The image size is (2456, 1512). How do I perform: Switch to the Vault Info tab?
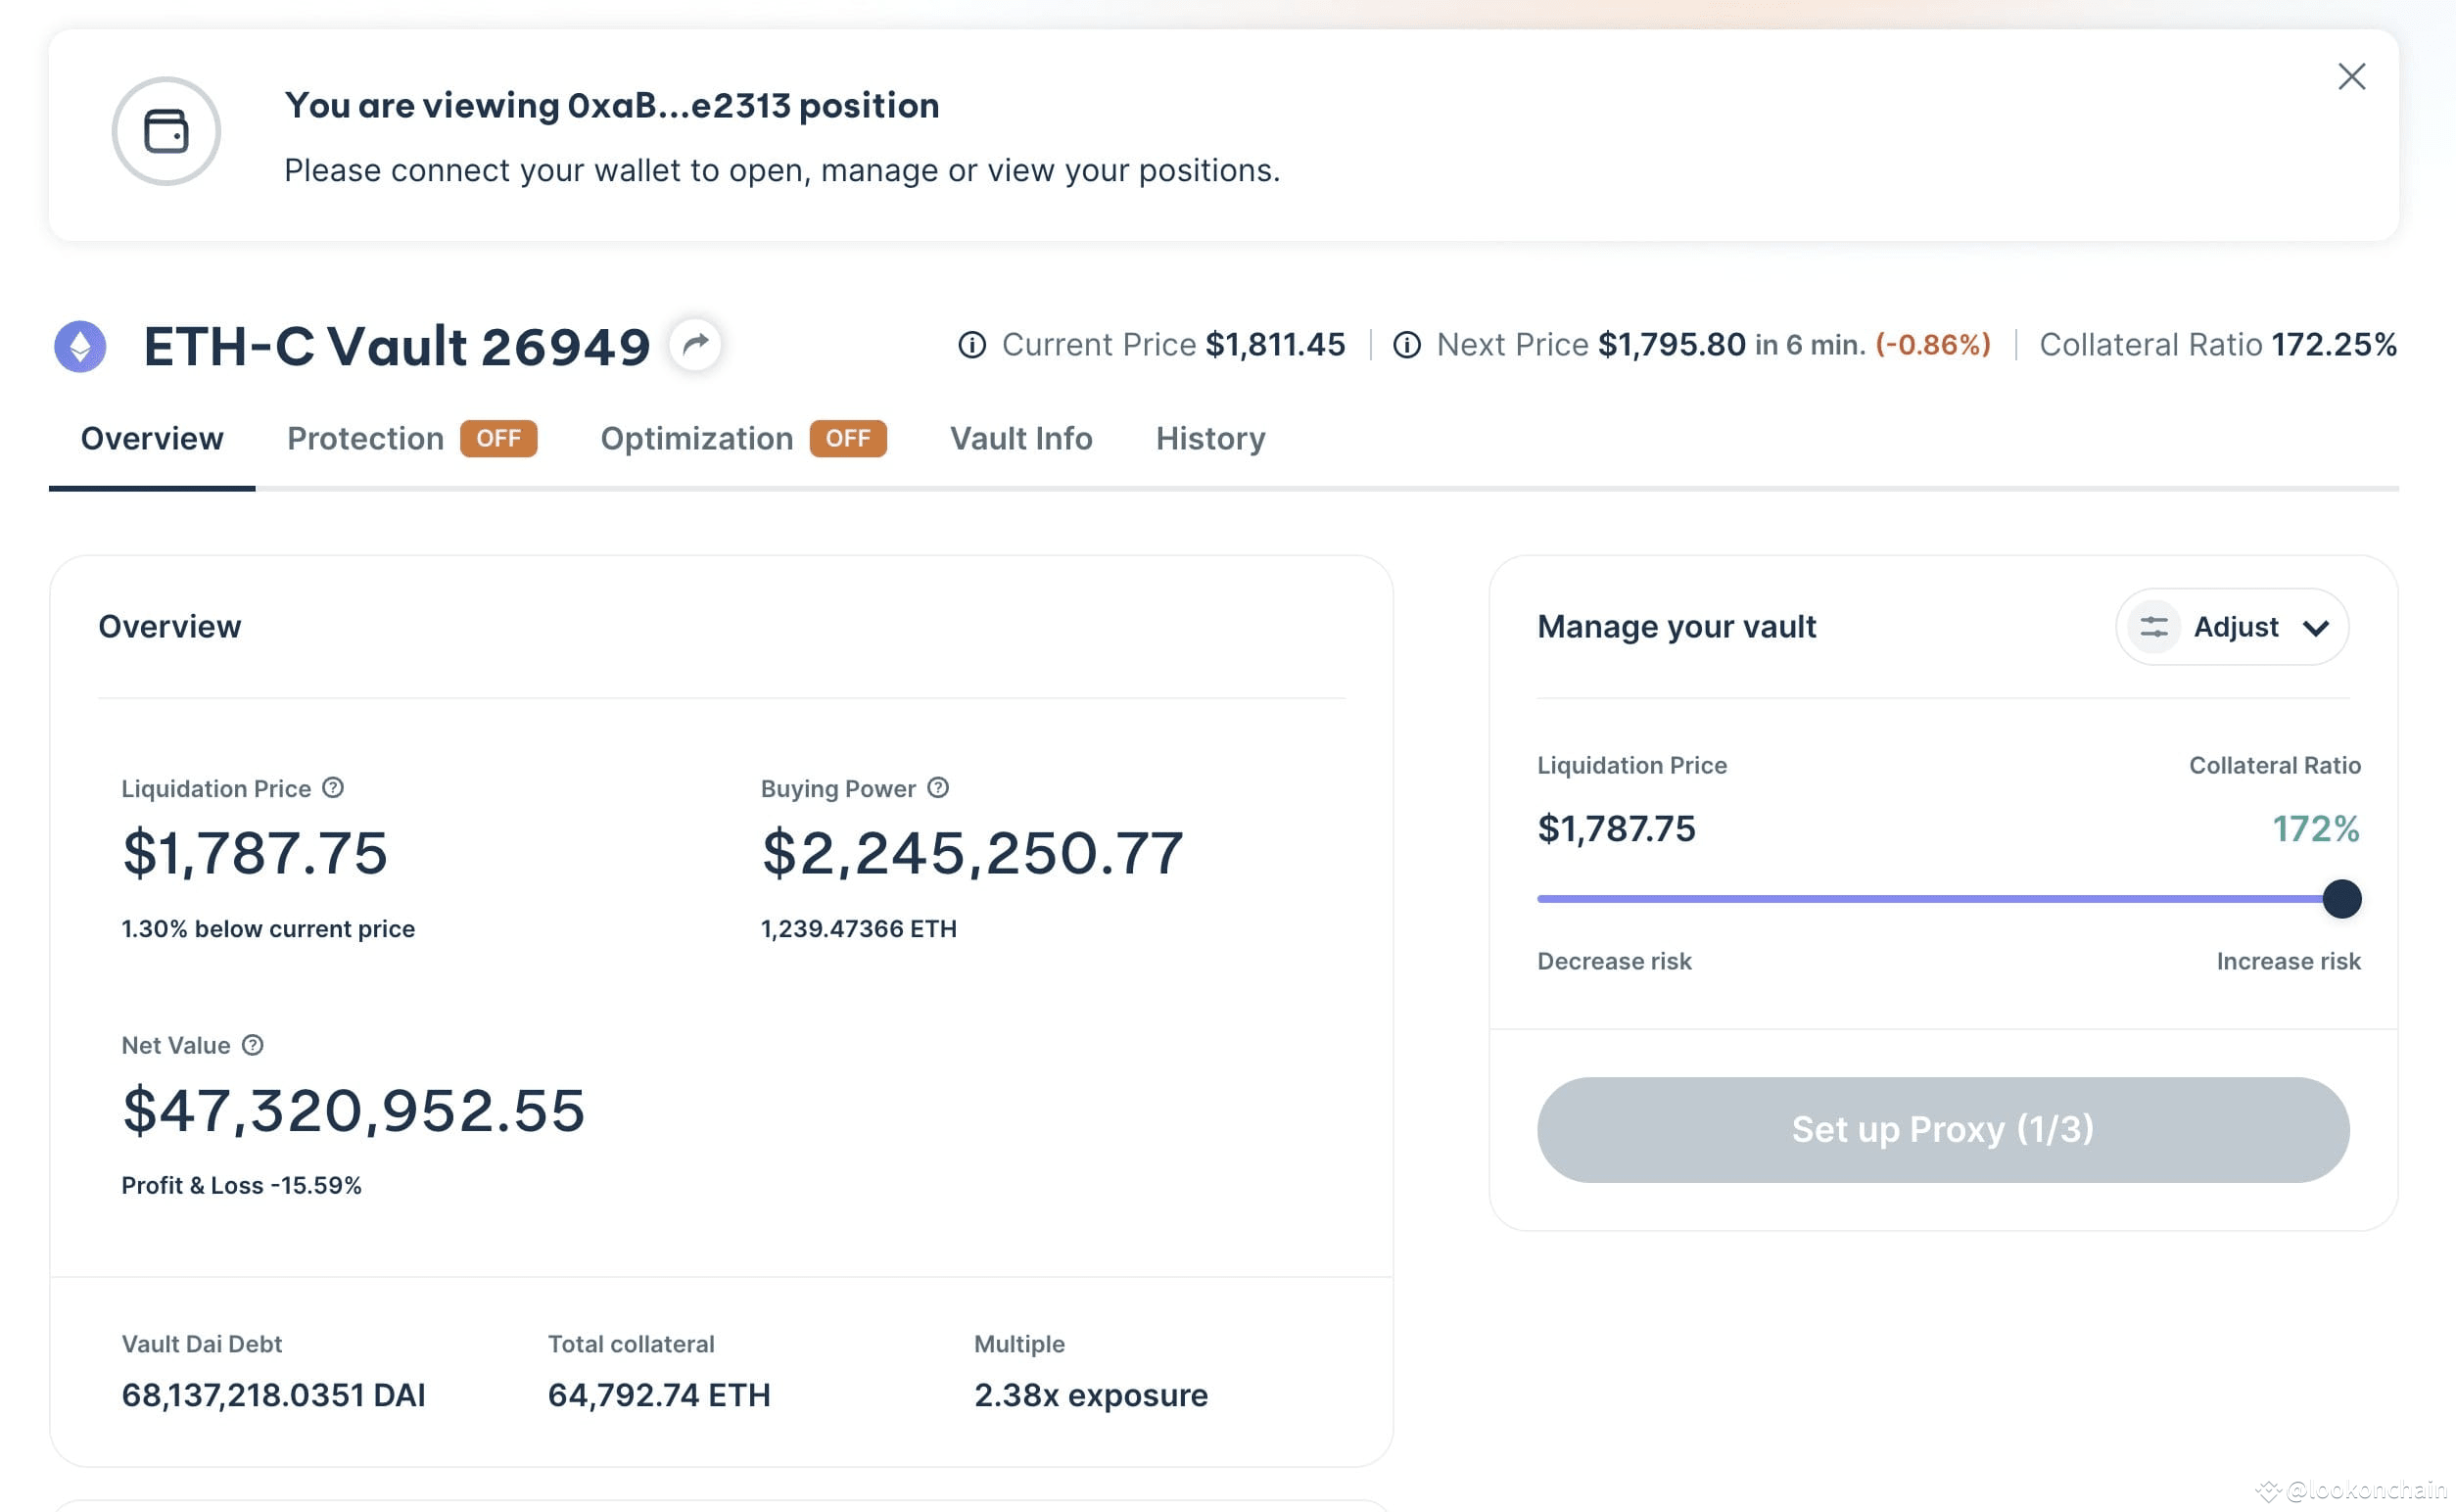tap(1020, 438)
